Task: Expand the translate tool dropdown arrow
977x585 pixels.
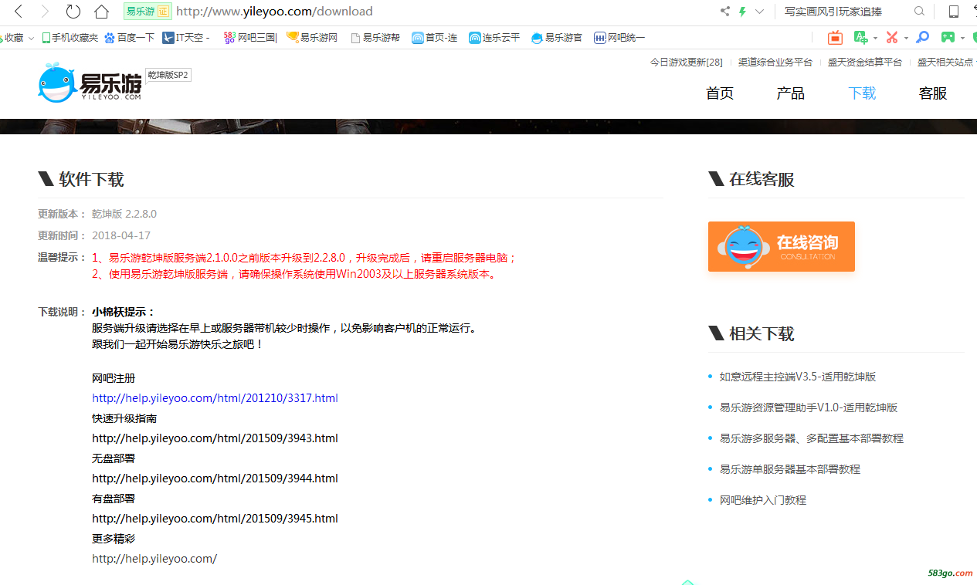Action: click(x=875, y=38)
